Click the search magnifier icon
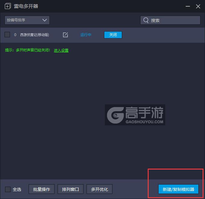The image size is (205, 199). coord(146,20)
